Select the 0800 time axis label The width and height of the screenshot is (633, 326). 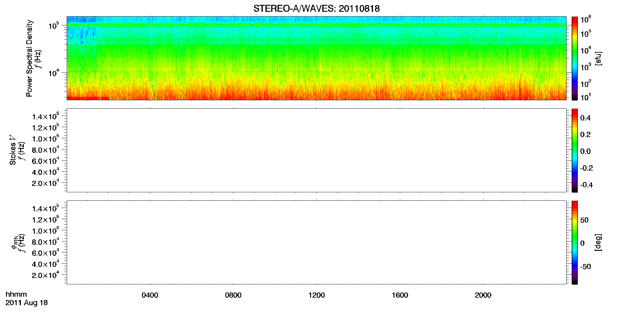click(233, 295)
